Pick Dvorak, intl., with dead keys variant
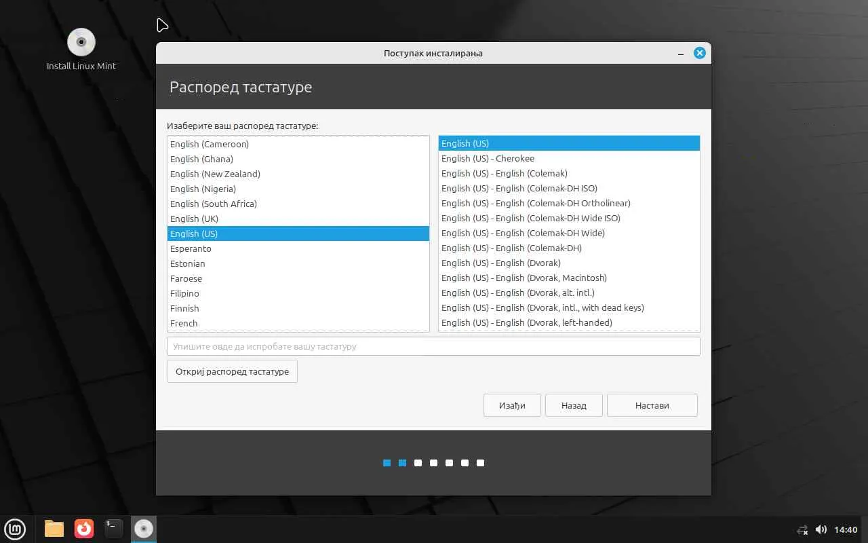 (569, 307)
